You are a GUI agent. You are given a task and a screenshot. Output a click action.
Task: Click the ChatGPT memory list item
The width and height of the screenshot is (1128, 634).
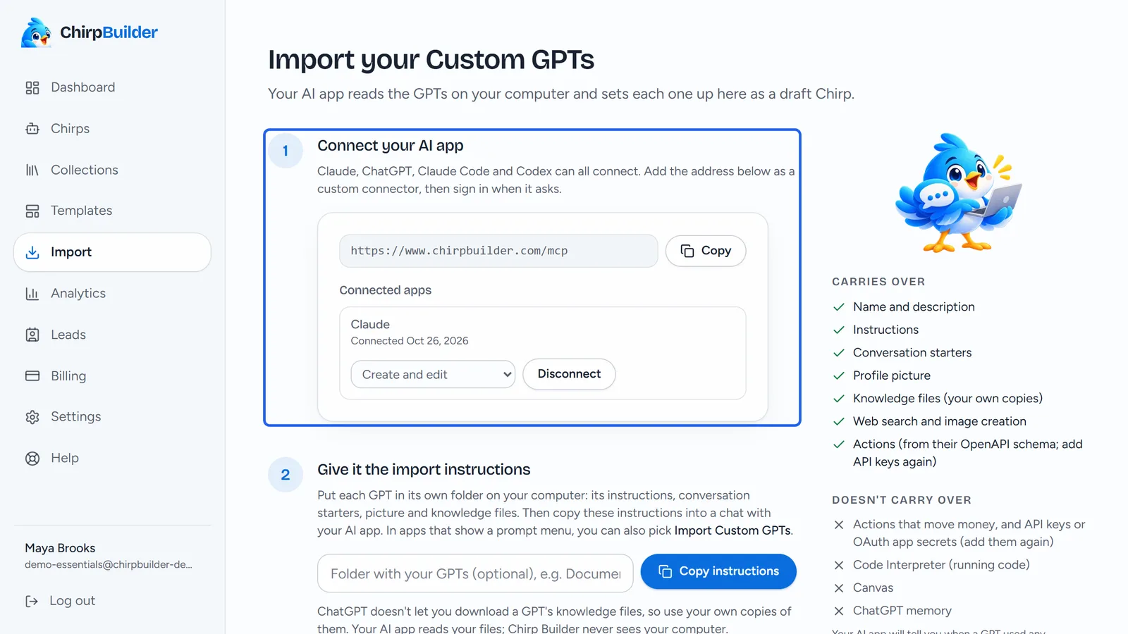click(902, 611)
